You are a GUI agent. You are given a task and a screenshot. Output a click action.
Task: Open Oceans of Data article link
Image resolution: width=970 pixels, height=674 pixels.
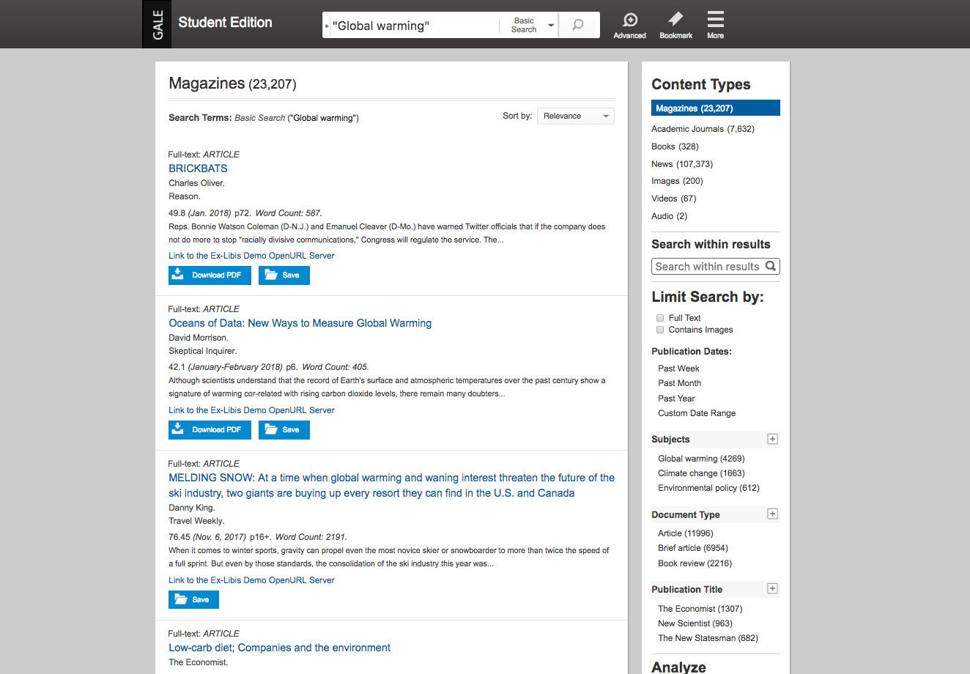tap(300, 323)
